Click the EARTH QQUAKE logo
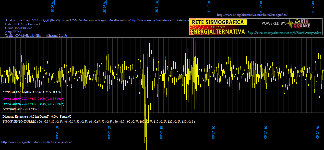The height and width of the screenshot is (150, 324). tap(299, 23)
